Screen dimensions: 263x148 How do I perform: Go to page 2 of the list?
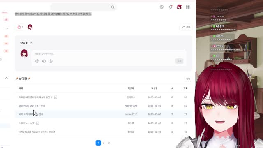[104, 143]
